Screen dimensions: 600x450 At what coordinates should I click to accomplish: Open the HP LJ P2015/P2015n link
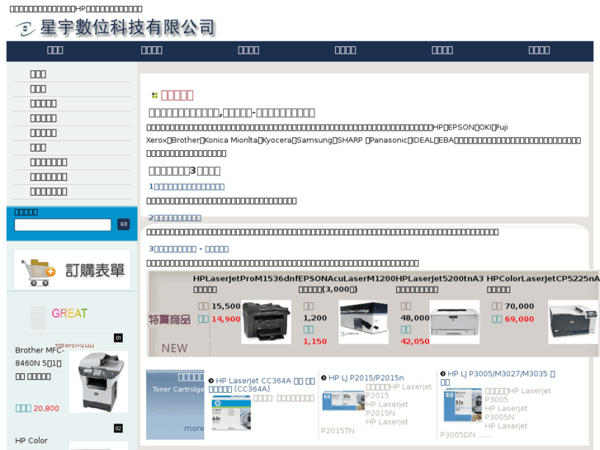tap(366, 377)
